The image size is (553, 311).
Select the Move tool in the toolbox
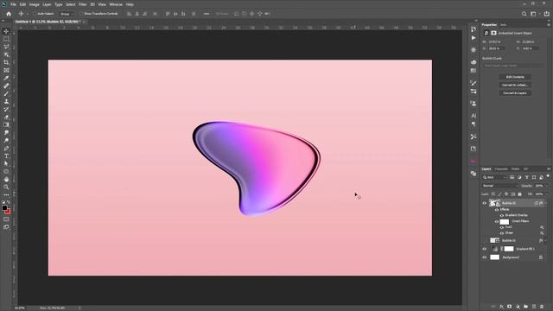pos(6,31)
